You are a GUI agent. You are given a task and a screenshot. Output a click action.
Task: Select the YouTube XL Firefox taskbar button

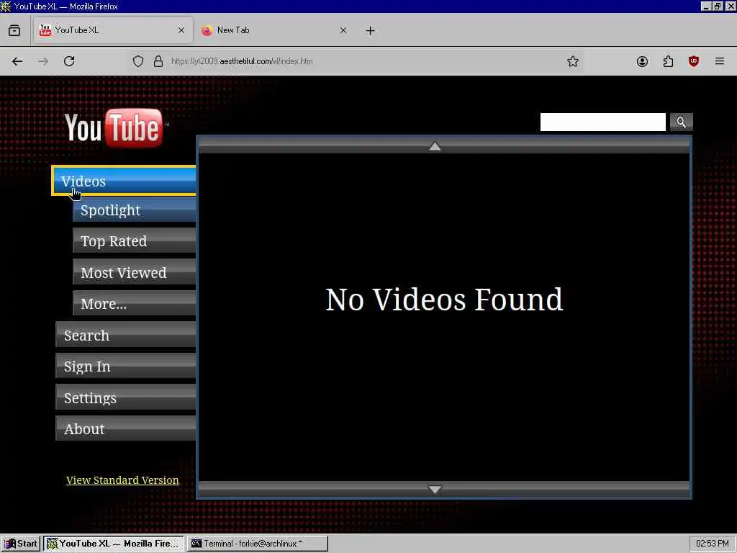(113, 544)
